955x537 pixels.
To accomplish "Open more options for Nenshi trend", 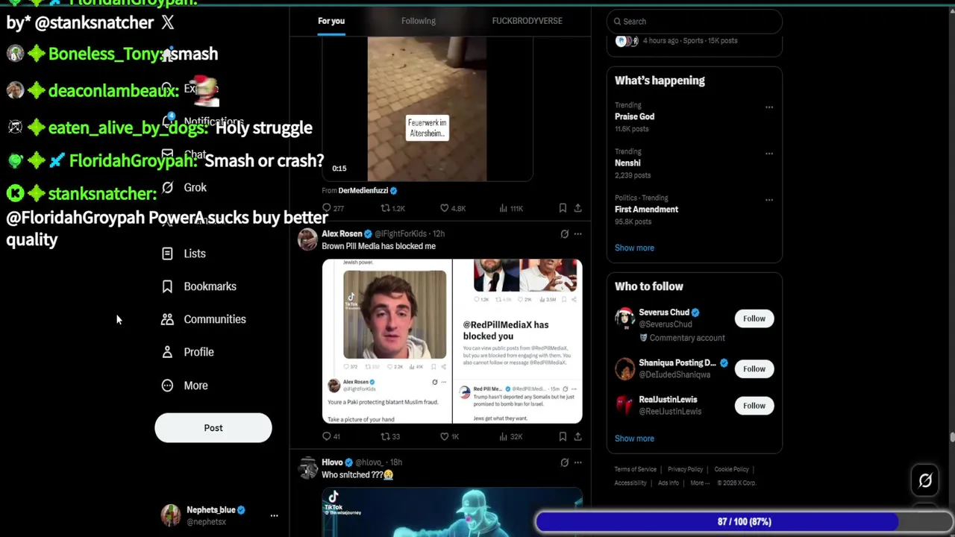I will pyautogui.click(x=768, y=153).
